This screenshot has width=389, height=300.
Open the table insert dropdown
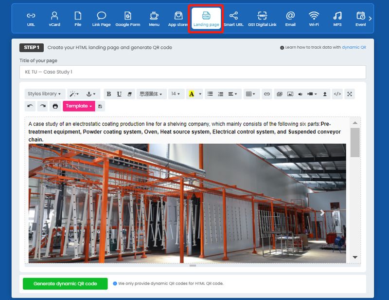[x=251, y=94]
